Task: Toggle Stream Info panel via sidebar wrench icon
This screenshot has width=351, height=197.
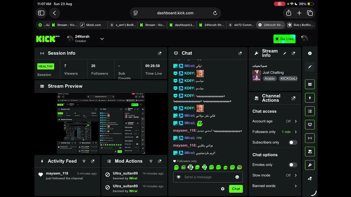Action: click(x=310, y=165)
